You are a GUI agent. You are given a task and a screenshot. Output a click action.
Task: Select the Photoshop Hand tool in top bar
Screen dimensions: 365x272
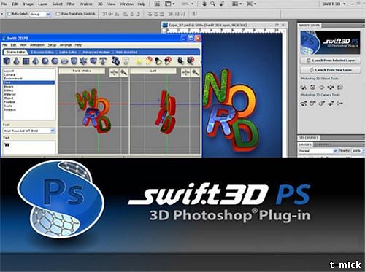coord(205,4)
